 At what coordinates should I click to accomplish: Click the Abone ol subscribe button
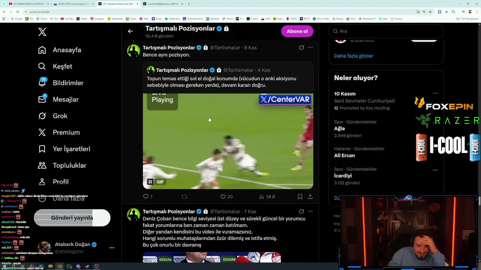[297, 31]
